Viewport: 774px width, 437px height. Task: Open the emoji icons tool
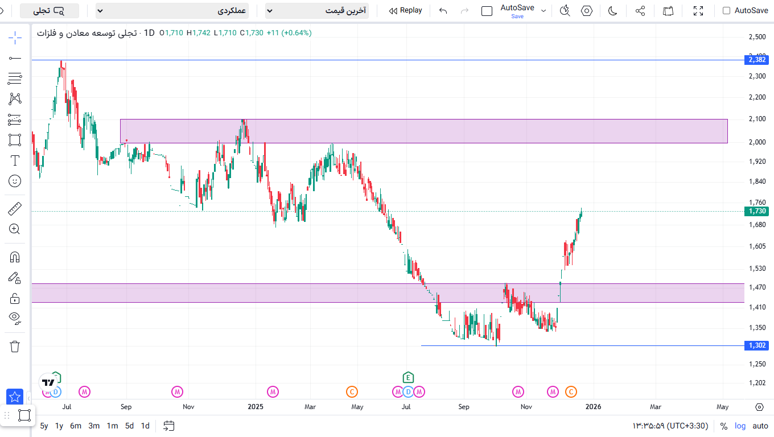tap(15, 181)
